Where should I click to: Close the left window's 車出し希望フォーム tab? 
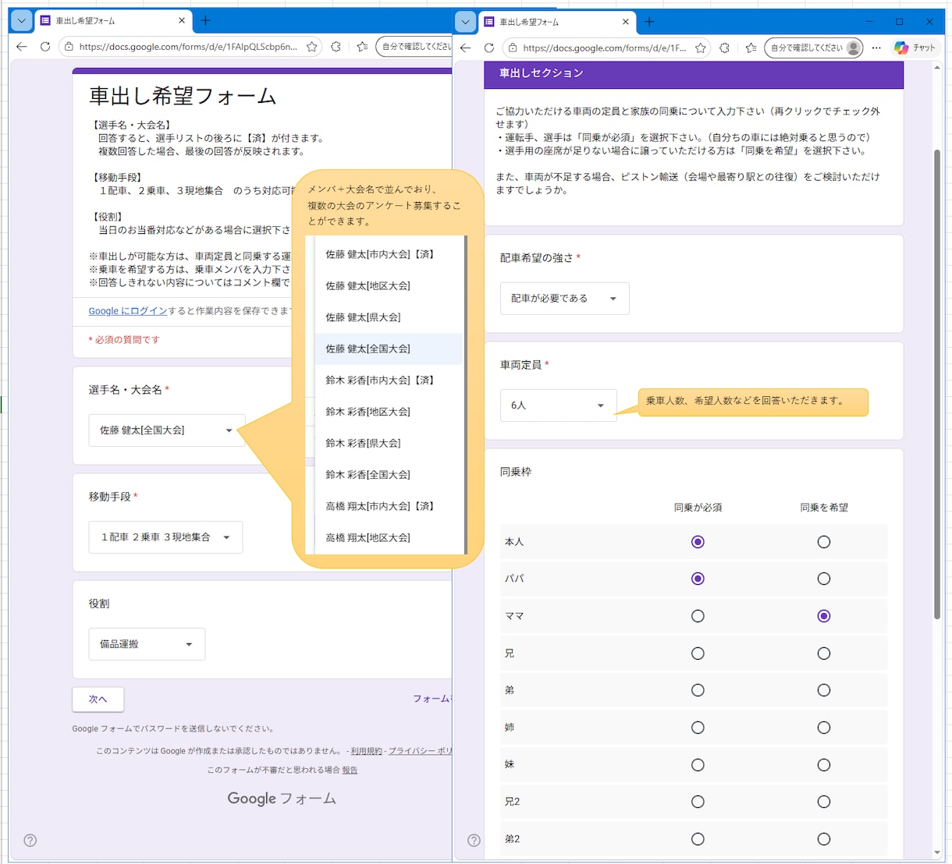pos(182,21)
